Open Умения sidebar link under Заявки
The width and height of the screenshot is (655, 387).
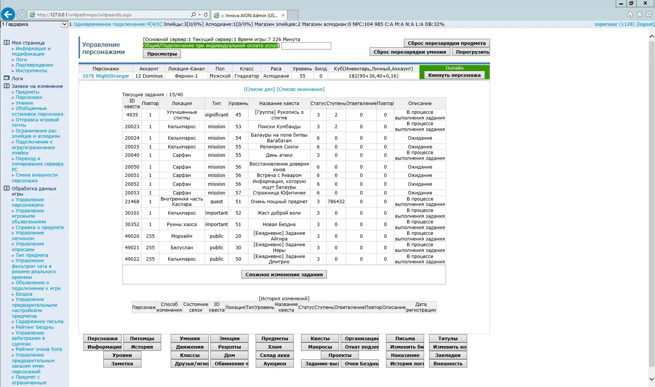24,103
